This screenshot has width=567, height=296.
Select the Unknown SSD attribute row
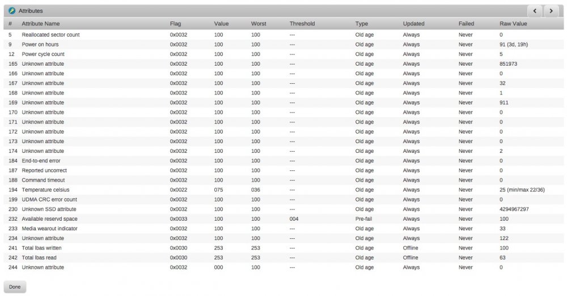coord(283,209)
